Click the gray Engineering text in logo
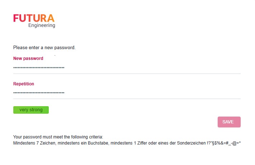The image size is (255, 165). pos(42,25)
